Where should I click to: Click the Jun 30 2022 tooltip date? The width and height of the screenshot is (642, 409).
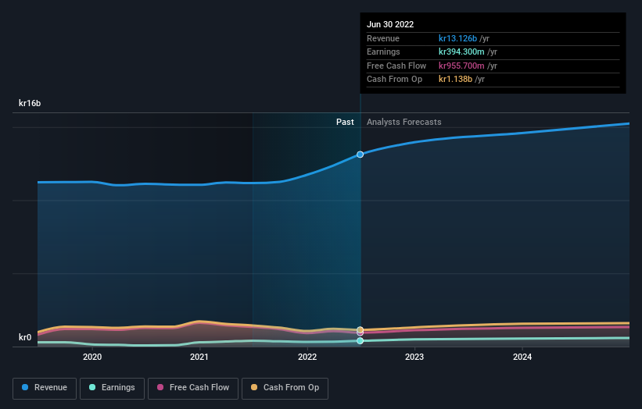(390, 24)
